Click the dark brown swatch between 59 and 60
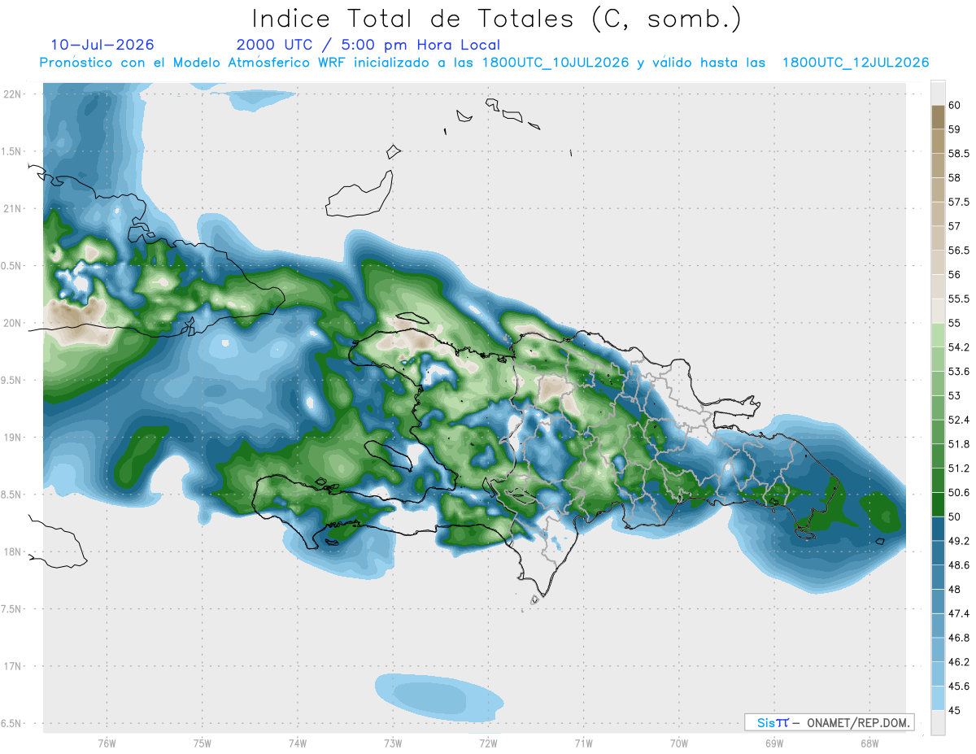976x754 pixels. coord(938,117)
